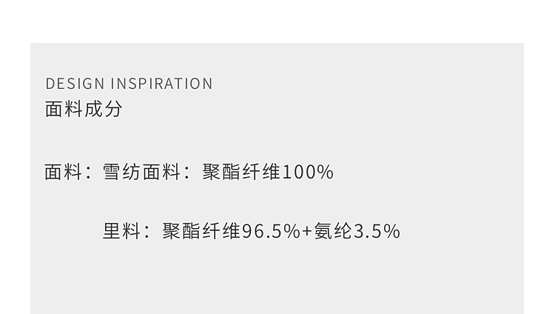Click the 成分 characters in the section title

coord(103,109)
